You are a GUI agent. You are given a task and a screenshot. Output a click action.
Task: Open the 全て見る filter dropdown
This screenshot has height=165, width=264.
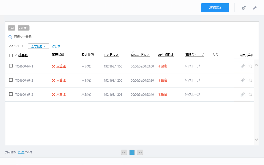coord(38,46)
